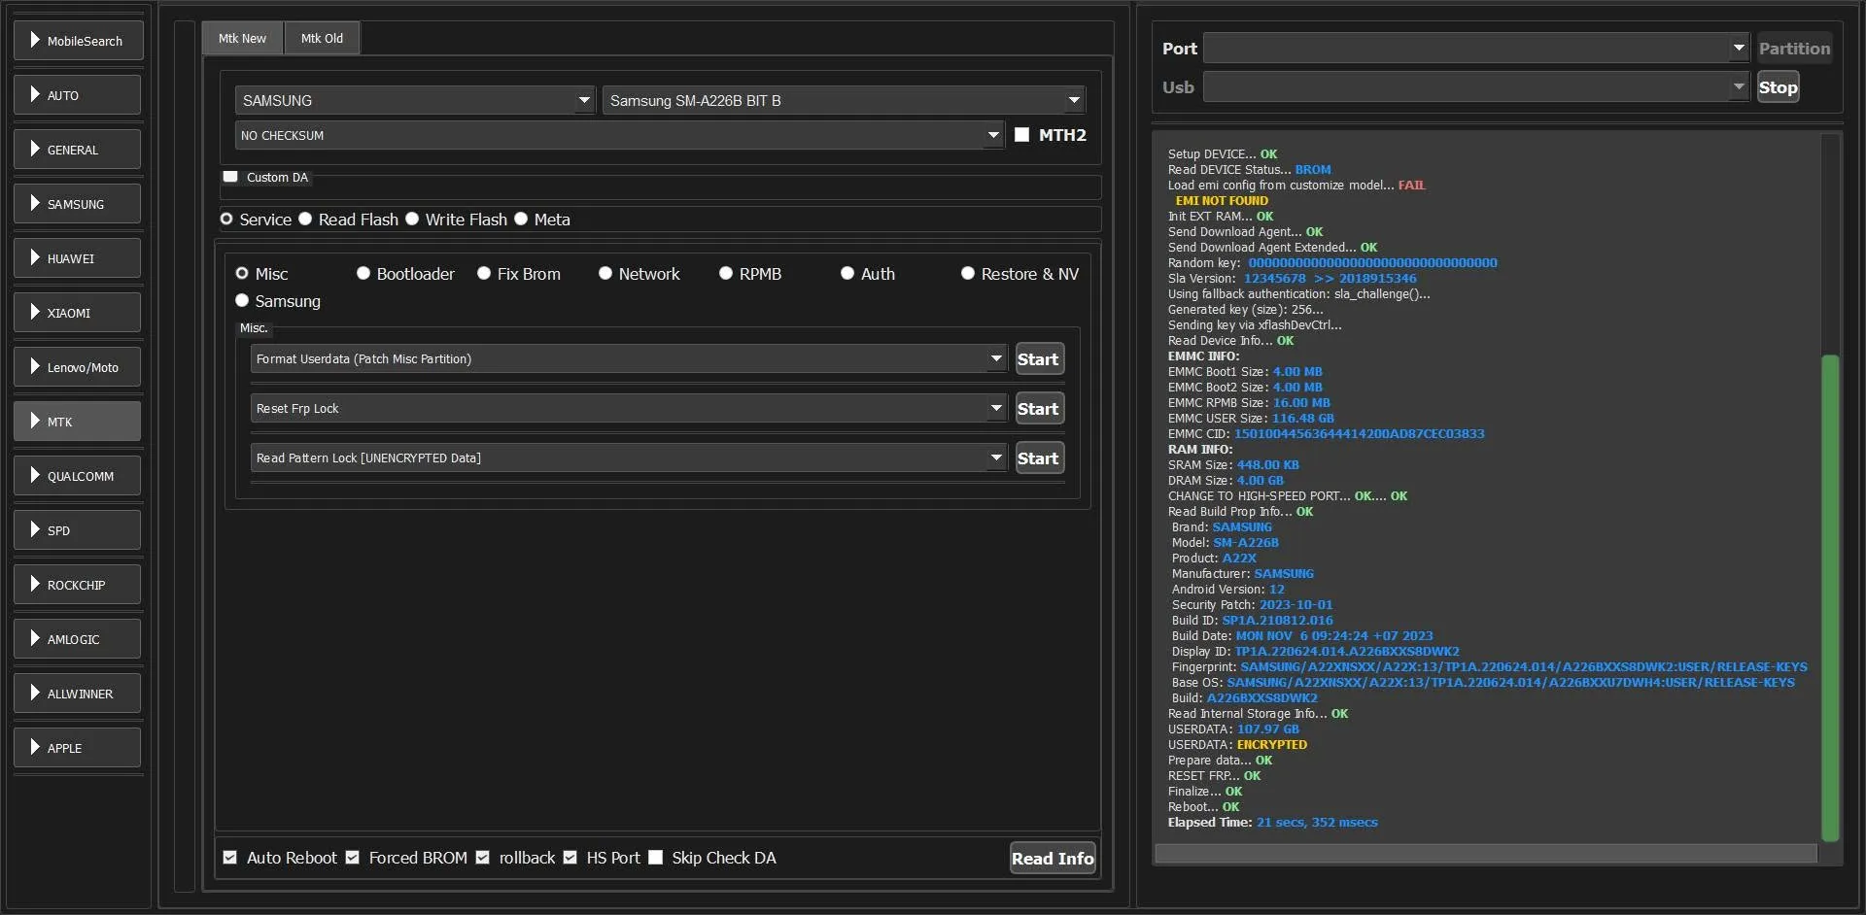Image resolution: width=1866 pixels, height=915 pixels.
Task: Open the Port selection dropdown
Action: click(1476, 48)
